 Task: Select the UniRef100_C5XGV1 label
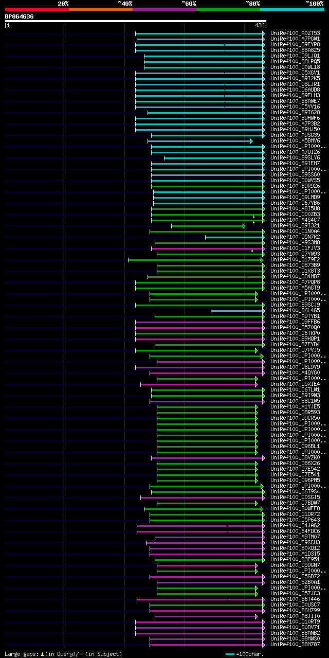[x=295, y=73]
